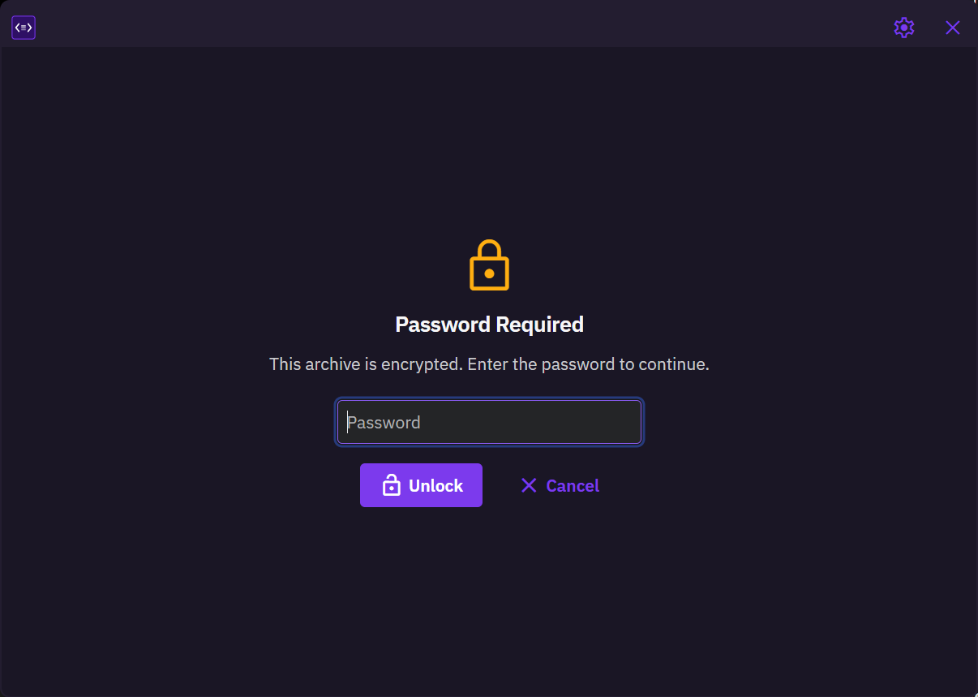Viewport: 978px width, 697px height.
Task: Click the open padlock icon on Unlock
Action: pos(391,485)
